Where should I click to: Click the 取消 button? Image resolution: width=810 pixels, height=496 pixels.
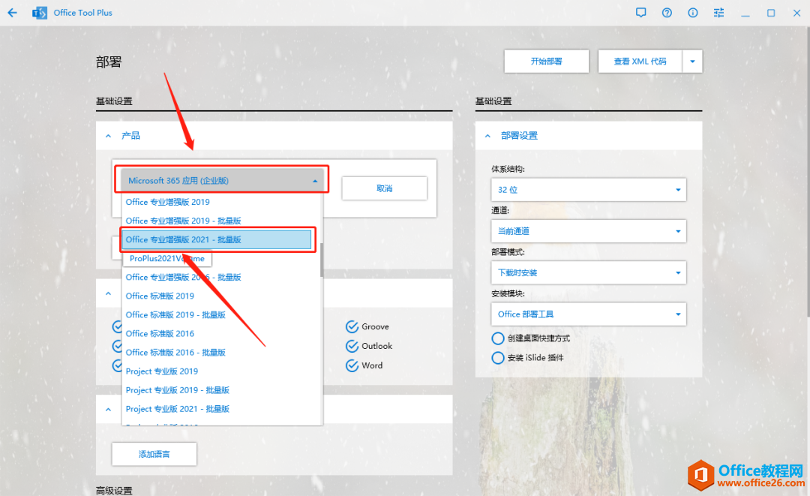384,188
